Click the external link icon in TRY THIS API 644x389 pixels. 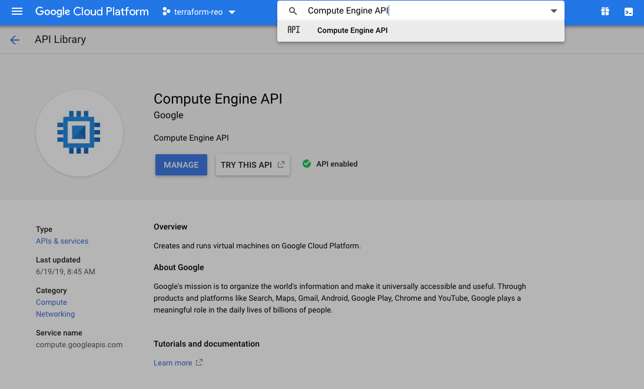281,164
